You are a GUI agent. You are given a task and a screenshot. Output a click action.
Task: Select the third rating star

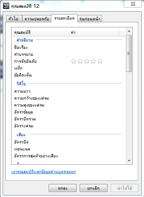(87, 61)
